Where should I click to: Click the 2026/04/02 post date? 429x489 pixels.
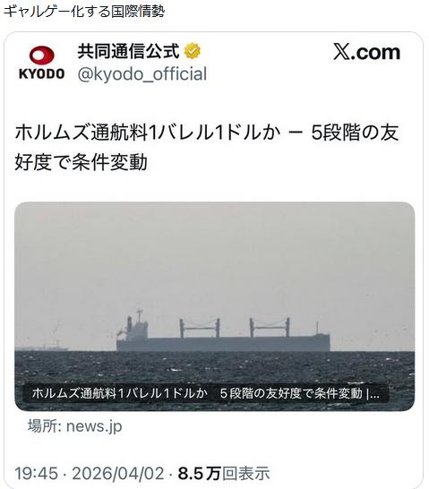[118, 474]
